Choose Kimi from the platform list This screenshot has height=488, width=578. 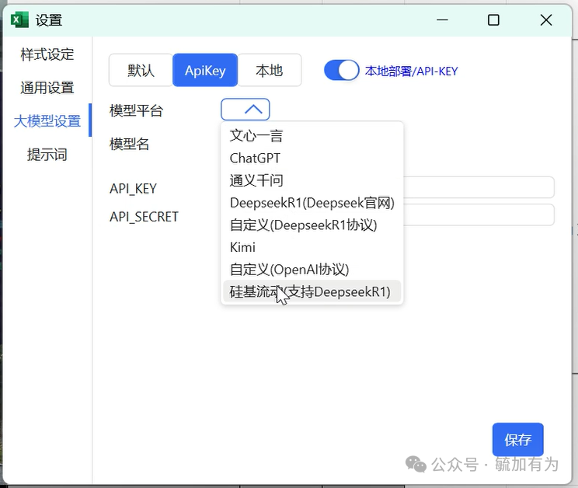(x=312, y=247)
